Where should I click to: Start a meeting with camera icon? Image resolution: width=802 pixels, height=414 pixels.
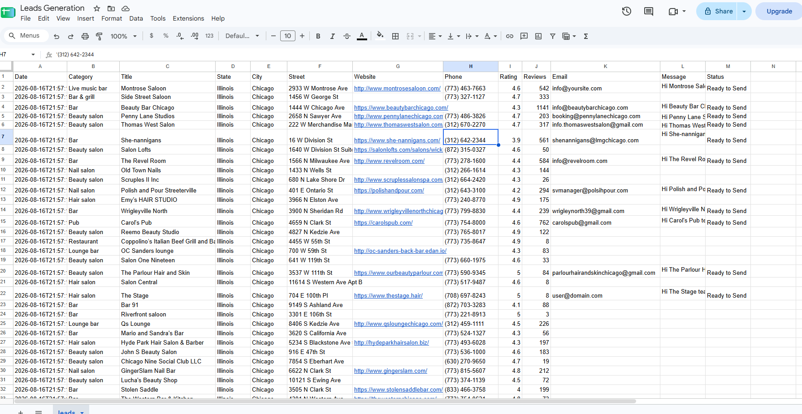tap(673, 11)
